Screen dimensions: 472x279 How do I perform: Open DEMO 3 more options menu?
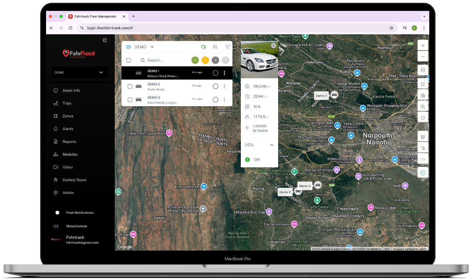pos(224,100)
